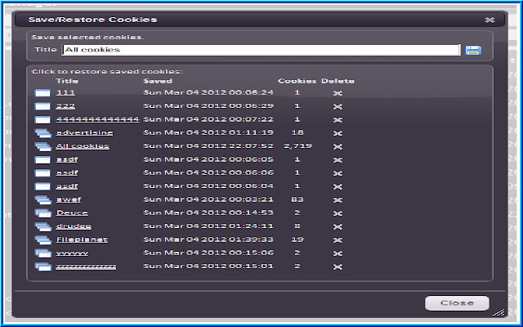Click the stacked cookies icon beside awef
This screenshot has width=523, height=327.
click(43, 199)
